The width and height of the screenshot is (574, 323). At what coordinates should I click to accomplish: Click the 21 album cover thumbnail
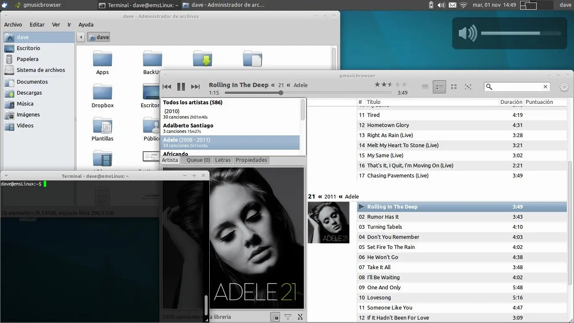[329, 222]
